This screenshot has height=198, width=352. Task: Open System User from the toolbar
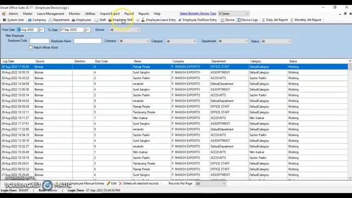tap(13, 20)
